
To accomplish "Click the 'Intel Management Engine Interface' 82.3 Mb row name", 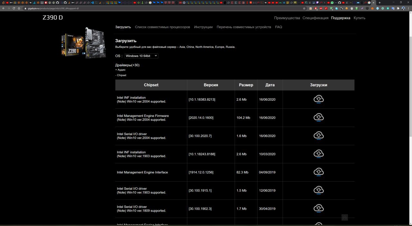I will point(142,172).
